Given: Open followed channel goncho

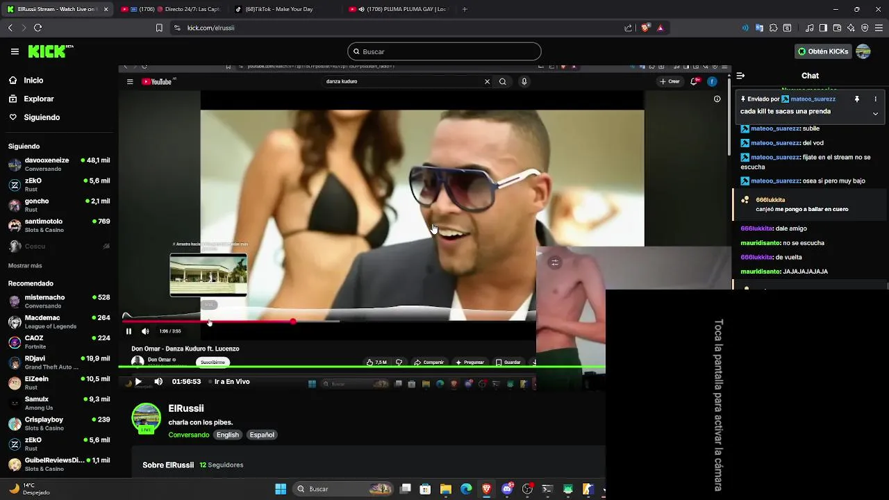Looking at the screenshot, I should [58, 205].
